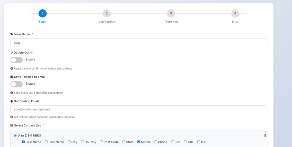
Task: Click the bell icon beside Notification Email
Action: pos(12,101)
